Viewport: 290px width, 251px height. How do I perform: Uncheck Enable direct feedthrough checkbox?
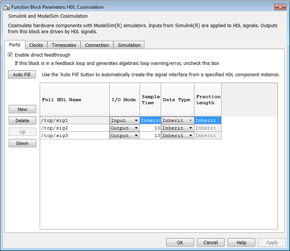[10, 55]
